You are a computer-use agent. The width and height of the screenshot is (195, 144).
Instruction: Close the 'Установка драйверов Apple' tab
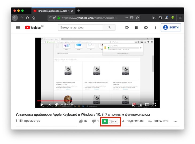[72, 11]
